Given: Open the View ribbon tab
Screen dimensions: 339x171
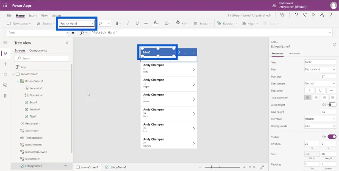Looking at the screenshot, I should click(x=44, y=16).
